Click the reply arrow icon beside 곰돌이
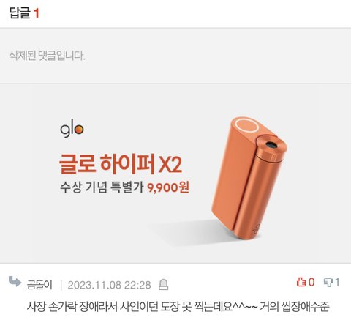Viewport: 351px width, 331px height. pyautogui.click(x=15, y=282)
